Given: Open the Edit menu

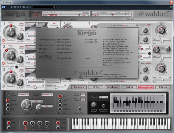Looking at the screenshot, I should (52, 12).
